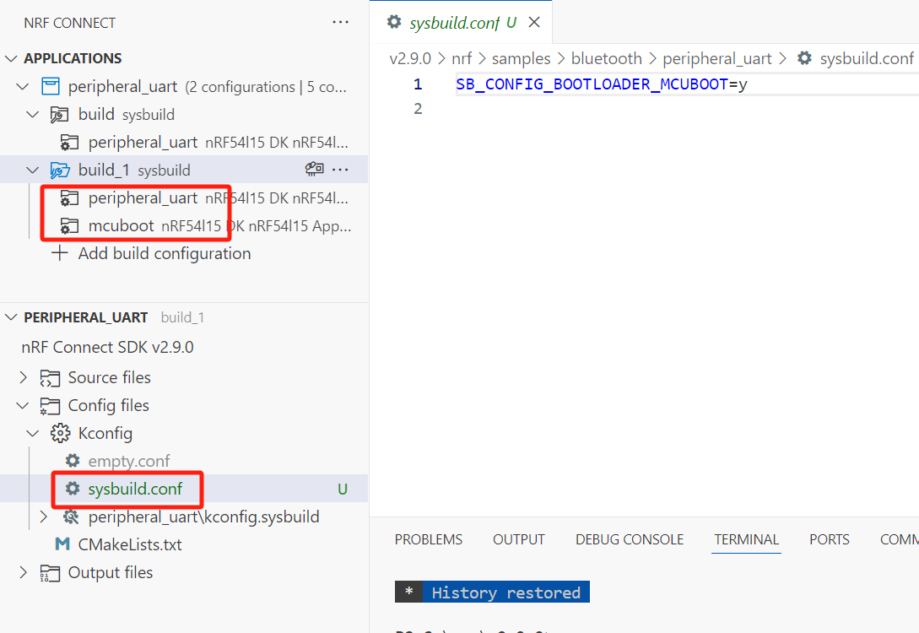This screenshot has height=633, width=919.
Task: Click the Config files folder icon
Action: [50, 406]
